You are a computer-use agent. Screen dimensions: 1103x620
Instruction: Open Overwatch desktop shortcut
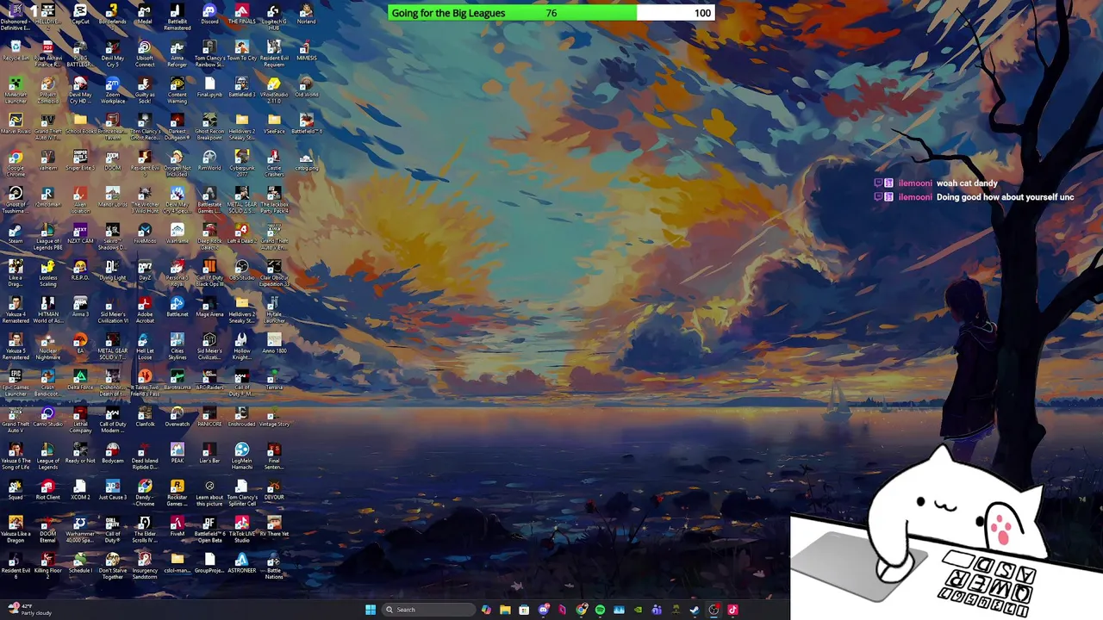click(177, 416)
